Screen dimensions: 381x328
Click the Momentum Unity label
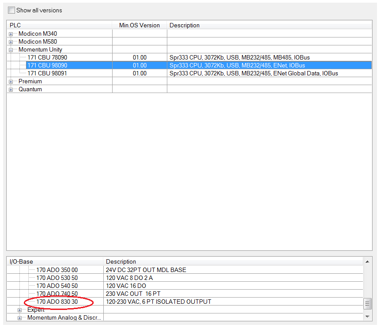40,50
